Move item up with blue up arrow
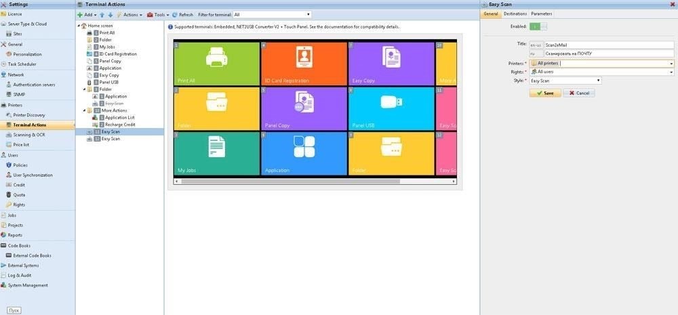This screenshot has width=678, height=315. click(102, 15)
